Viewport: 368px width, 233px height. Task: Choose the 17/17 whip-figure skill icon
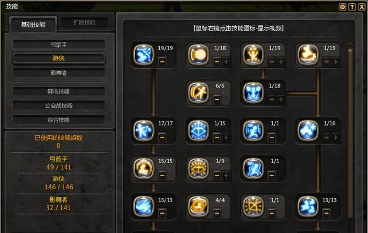[143, 130]
